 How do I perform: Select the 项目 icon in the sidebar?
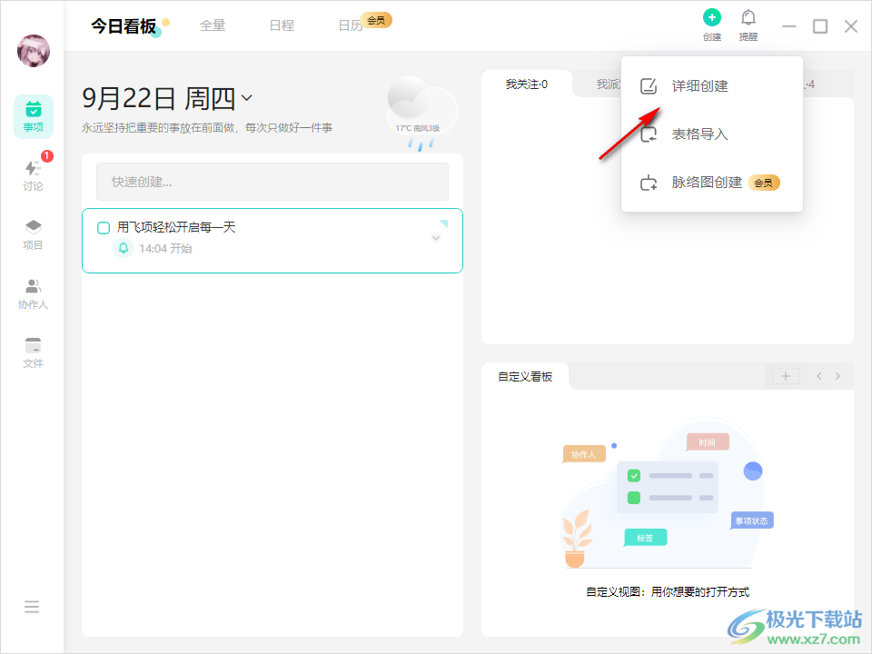coord(33,234)
